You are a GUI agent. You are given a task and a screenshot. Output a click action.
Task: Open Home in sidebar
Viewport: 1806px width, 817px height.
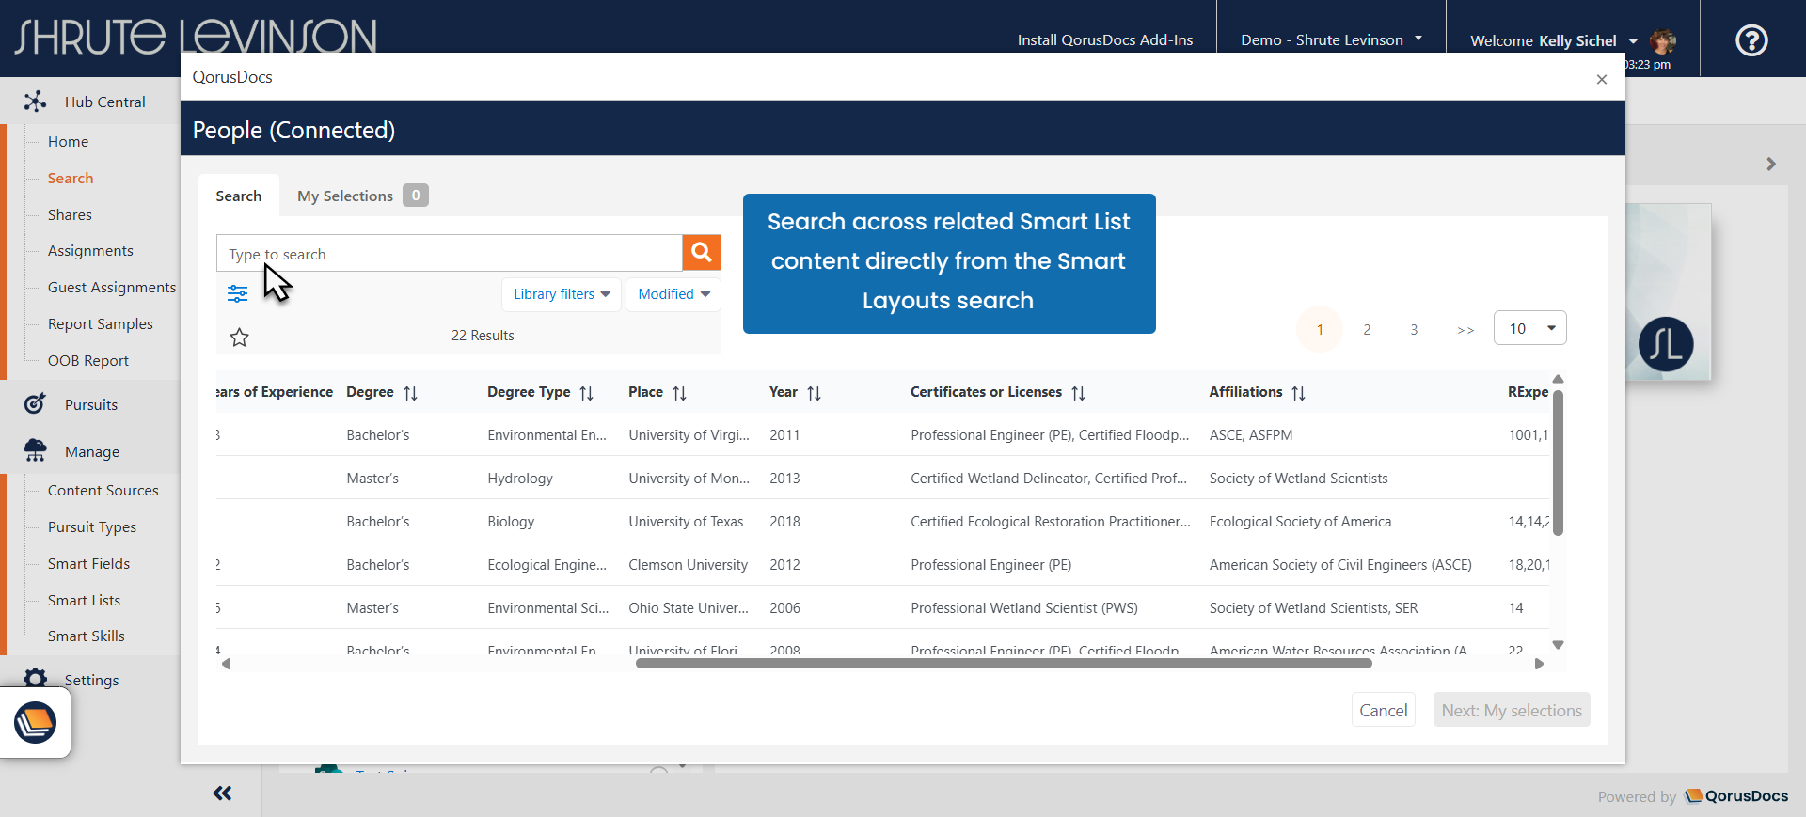pyautogui.click(x=68, y=141)
